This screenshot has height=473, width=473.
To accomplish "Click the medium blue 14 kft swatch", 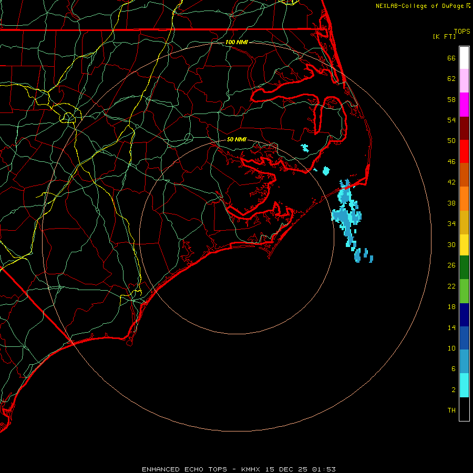I will (464, 338).
